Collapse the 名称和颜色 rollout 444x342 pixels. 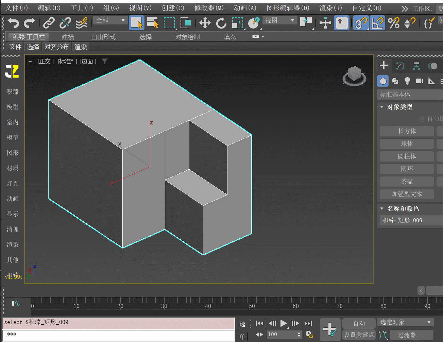(382, 209)
